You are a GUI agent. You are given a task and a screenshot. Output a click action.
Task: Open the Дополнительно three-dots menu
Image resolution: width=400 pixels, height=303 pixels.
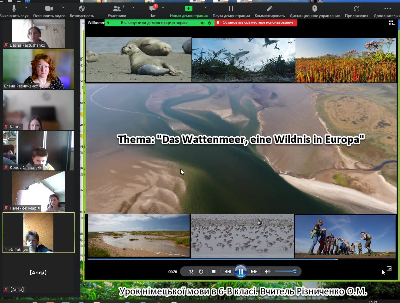[387, 9]
